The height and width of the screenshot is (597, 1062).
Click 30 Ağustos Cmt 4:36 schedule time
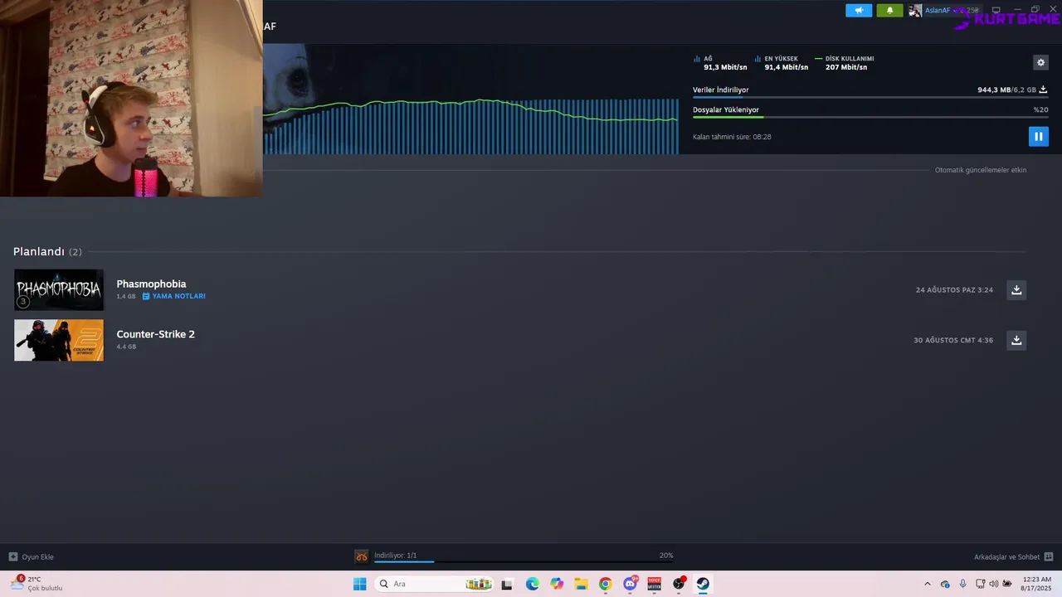pyautogui.click(x=953, y=340)
